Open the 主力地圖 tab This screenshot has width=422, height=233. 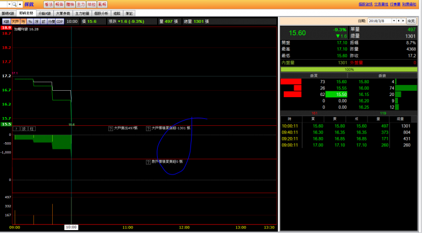click(x=82, y=13)
